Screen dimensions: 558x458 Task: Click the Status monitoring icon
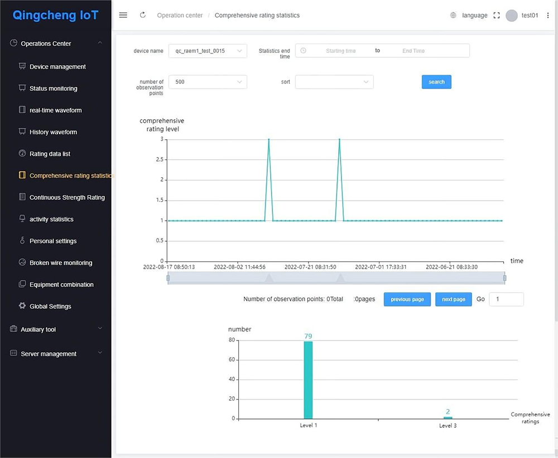coord(22,88)
